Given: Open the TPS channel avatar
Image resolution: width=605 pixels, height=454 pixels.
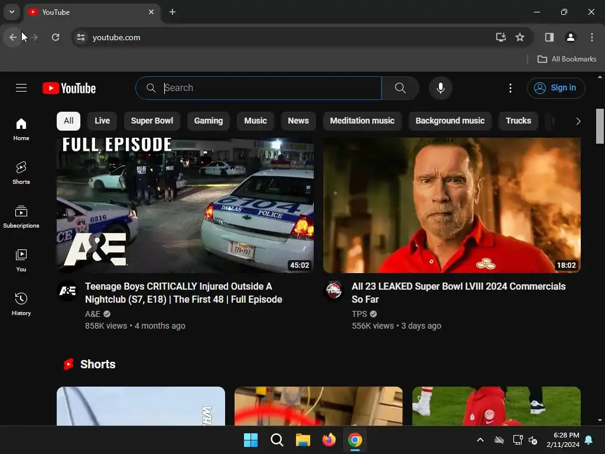Looking at the screenshot, I should click(334, 291).
